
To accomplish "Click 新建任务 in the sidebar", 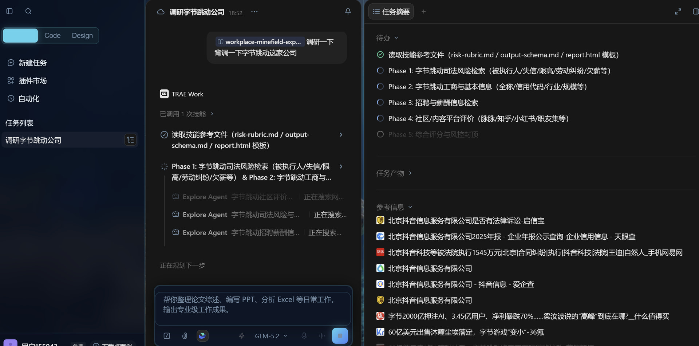I will click(27, 63).
